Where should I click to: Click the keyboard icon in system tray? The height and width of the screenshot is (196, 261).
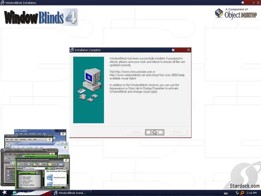pyautogui.click(x=226, y=193)
